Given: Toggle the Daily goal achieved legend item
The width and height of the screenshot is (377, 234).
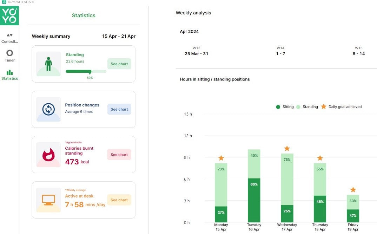Looking at the screenshot, I should [341, 107].
